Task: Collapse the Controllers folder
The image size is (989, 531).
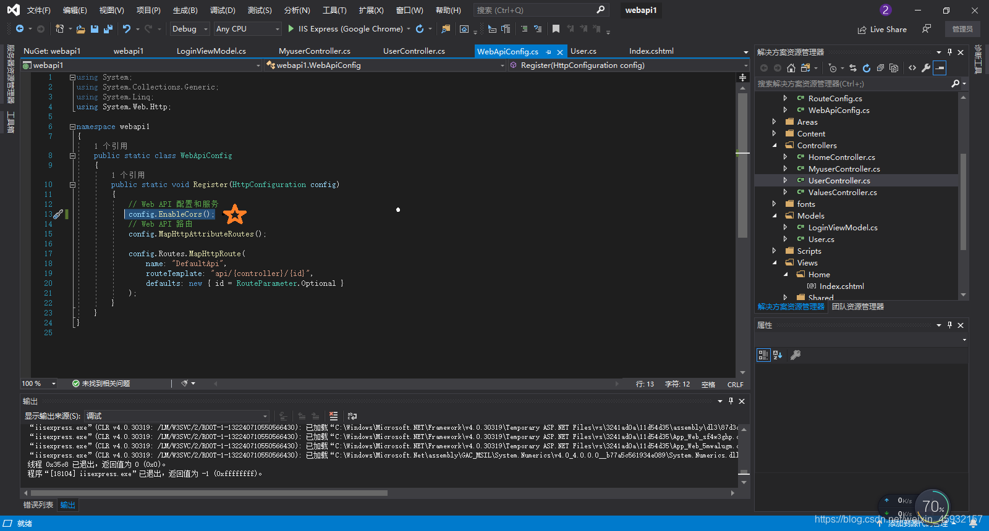Action: coord(774,145)
